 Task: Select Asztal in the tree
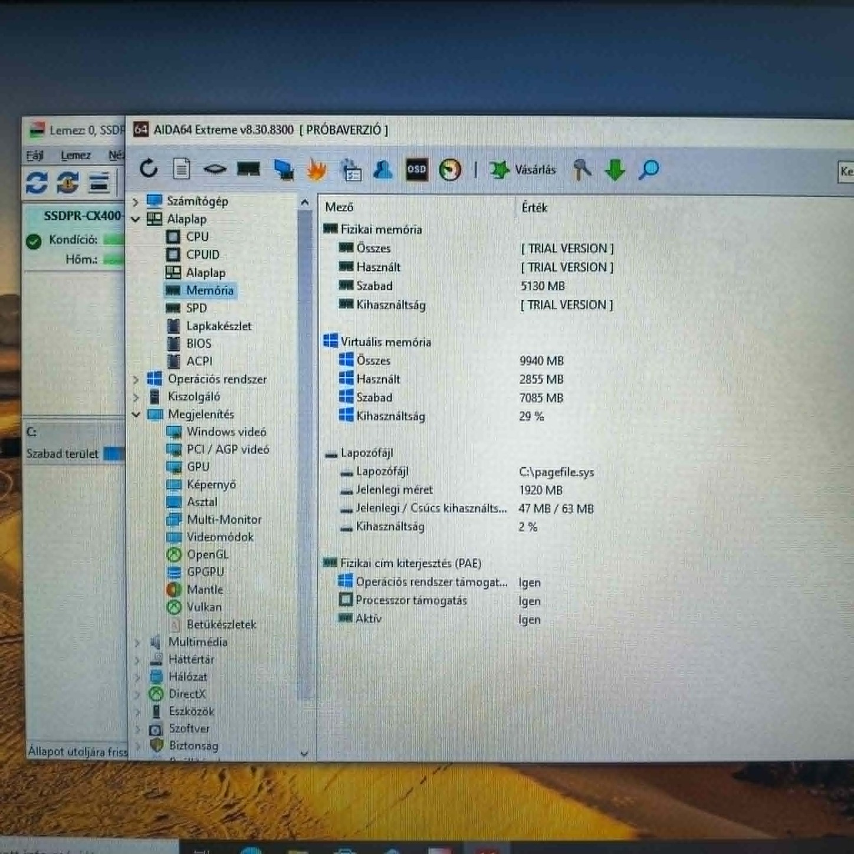click(x=202, y=502)
